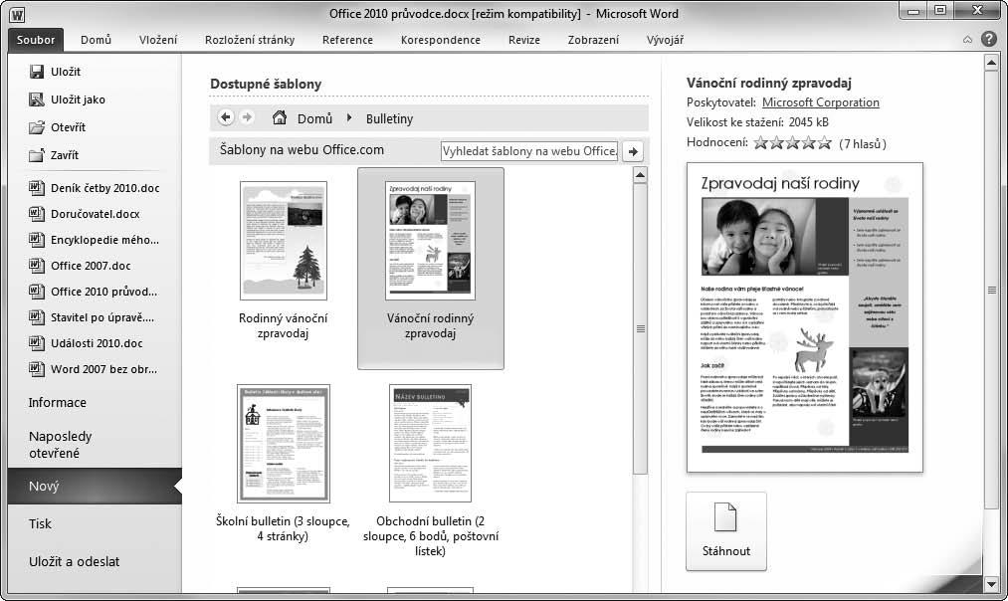Click the Save (Uložit) disk icon
Screen dimensions: 1008x601
click(37, 72)
